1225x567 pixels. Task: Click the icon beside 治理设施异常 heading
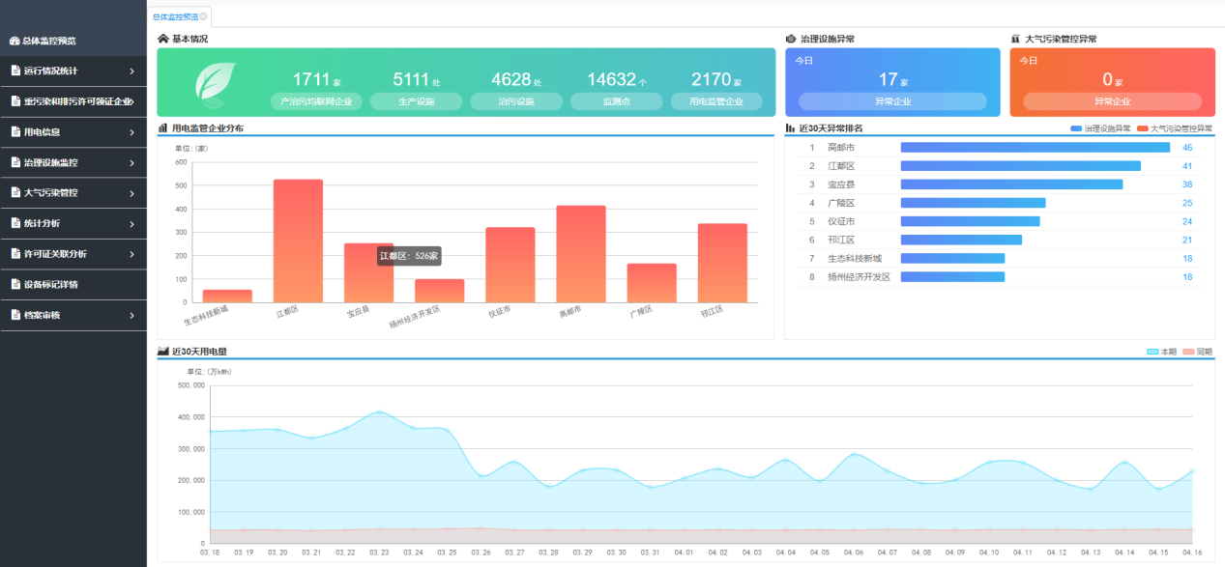[x=791, y=39]
